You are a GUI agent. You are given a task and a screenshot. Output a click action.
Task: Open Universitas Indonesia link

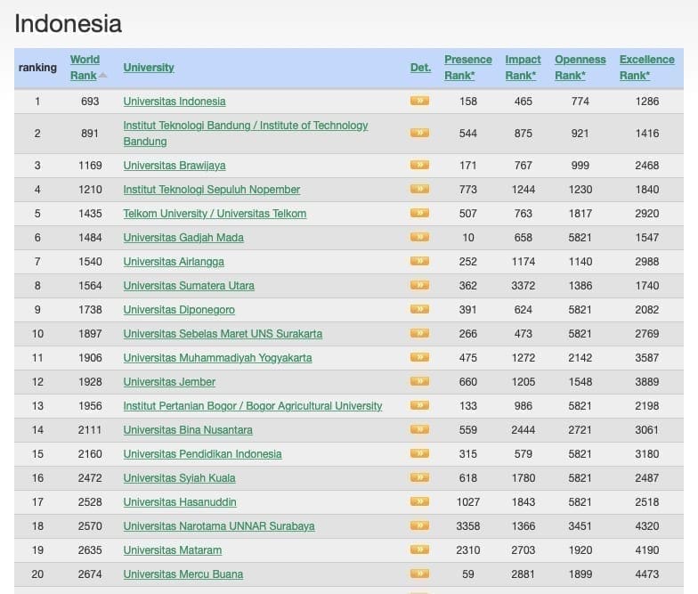174,102
